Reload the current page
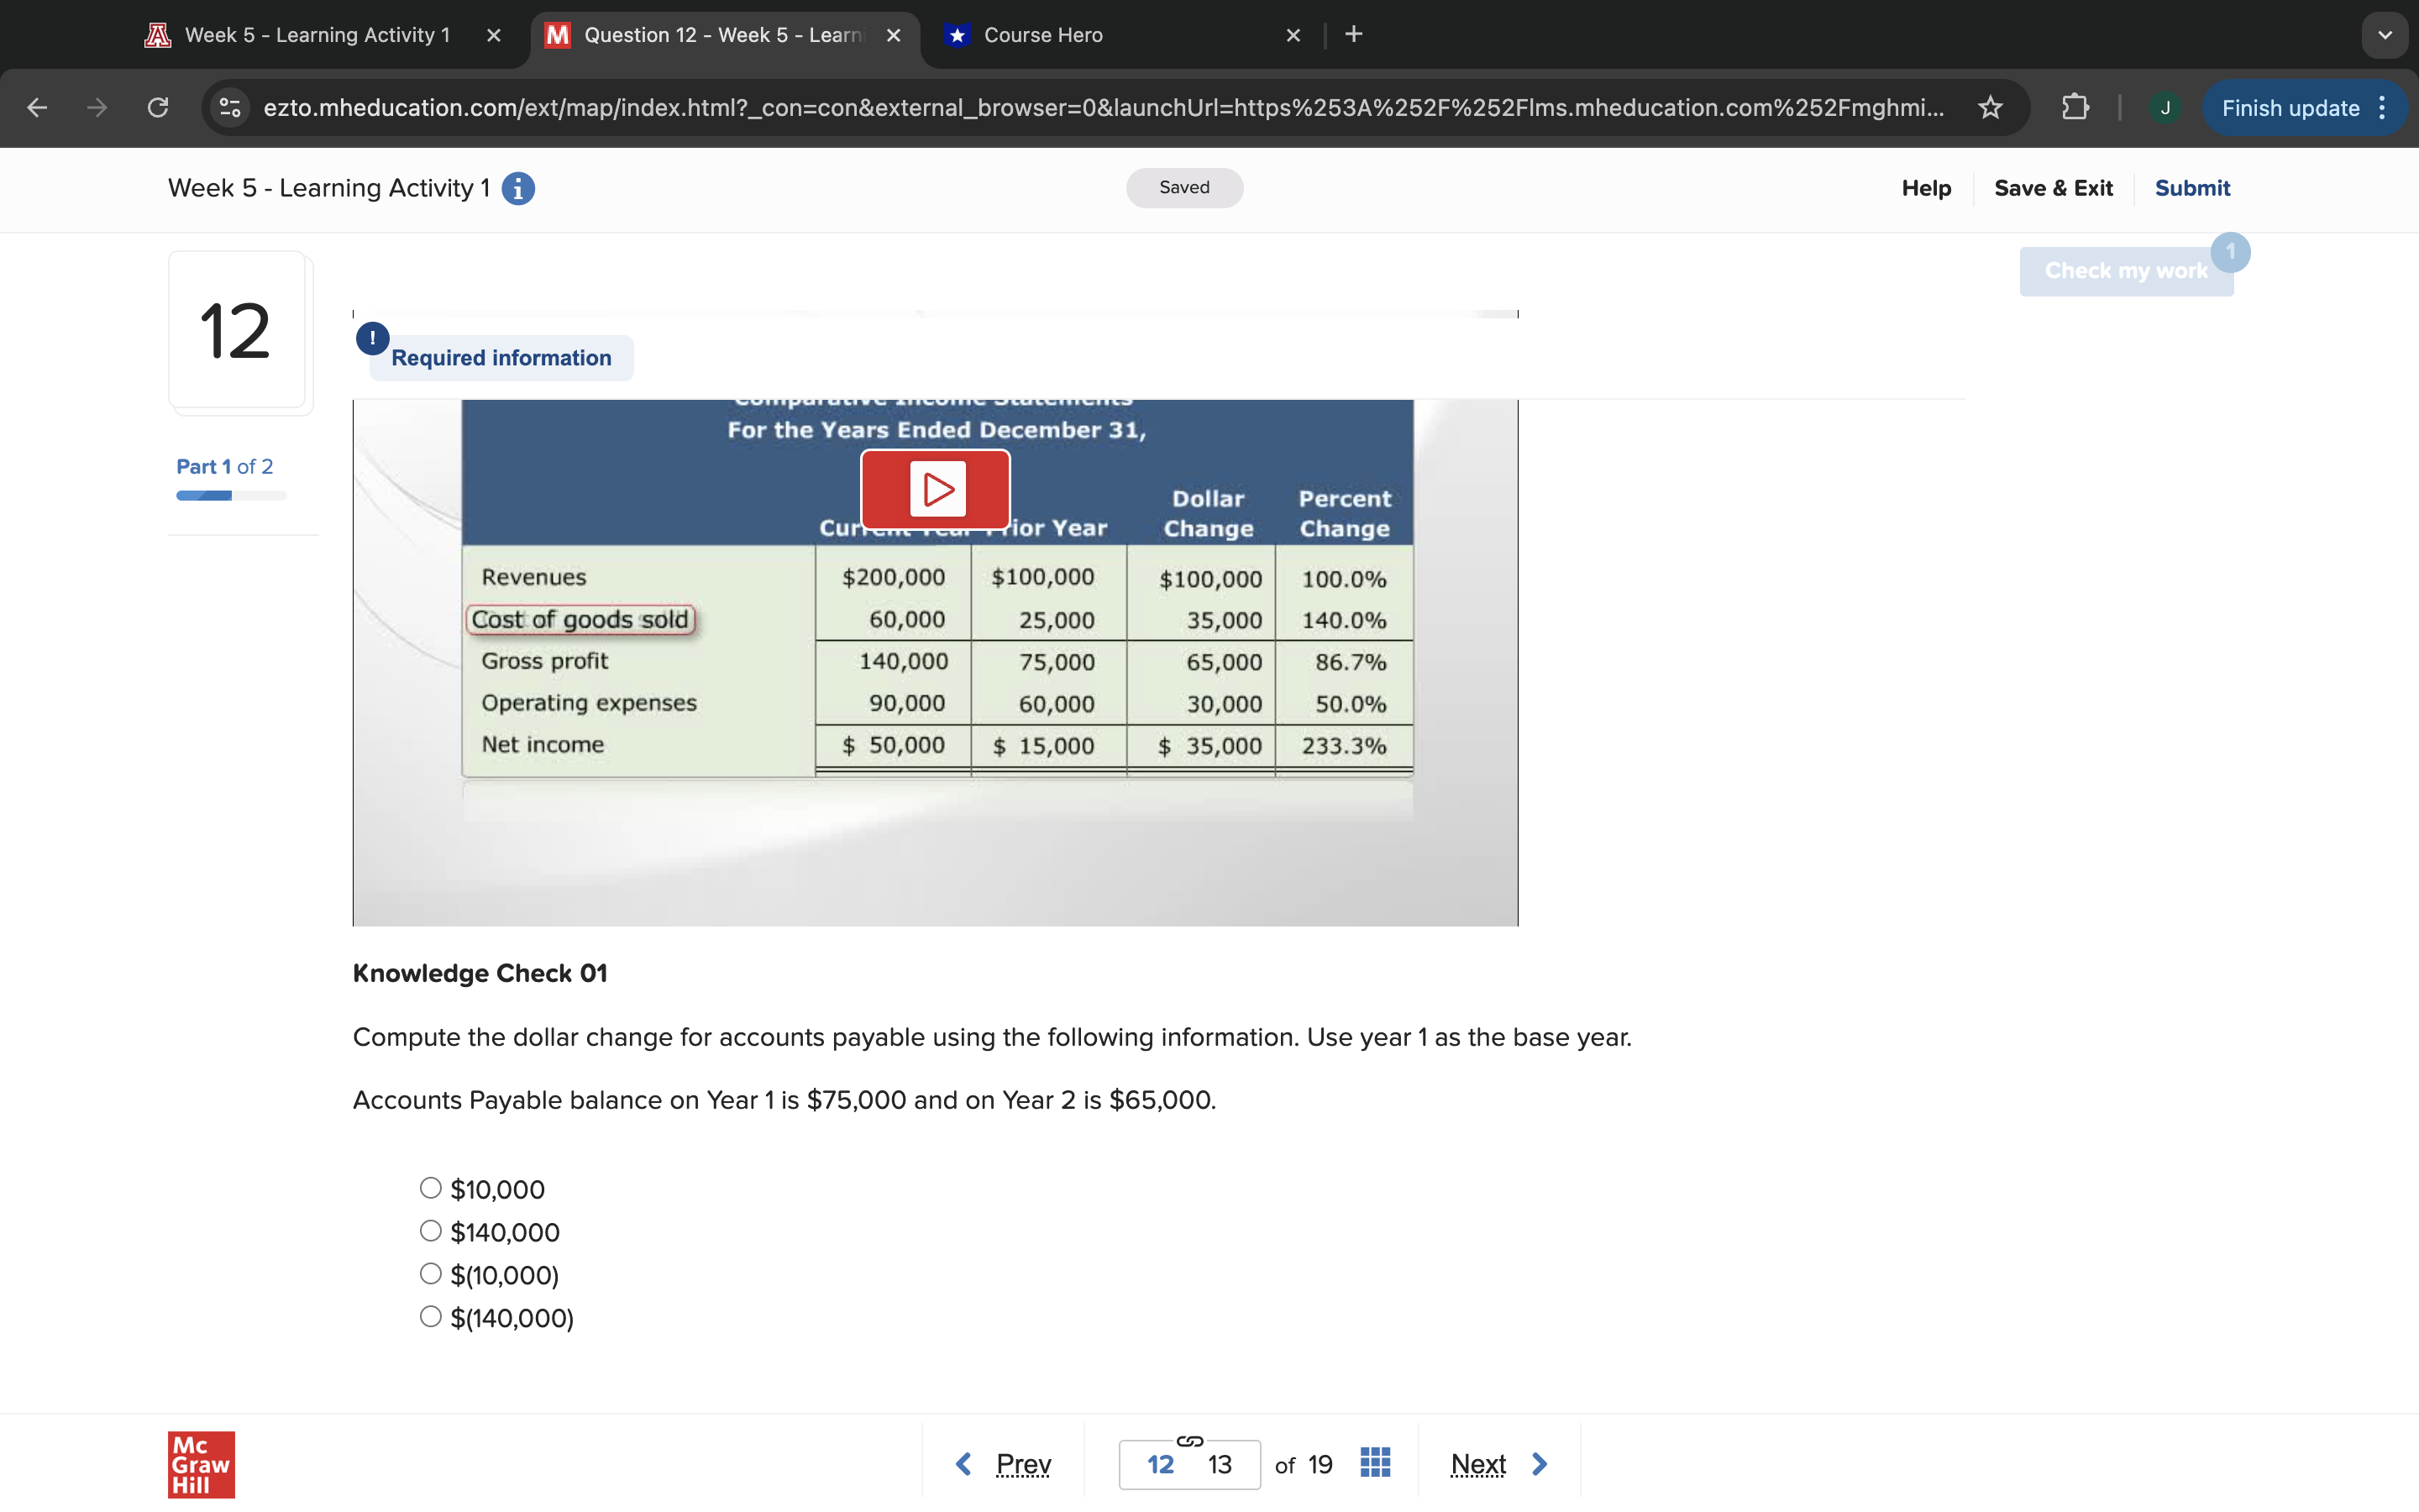Viewport: 2419px width, 1512px height. tap(158, 108)
